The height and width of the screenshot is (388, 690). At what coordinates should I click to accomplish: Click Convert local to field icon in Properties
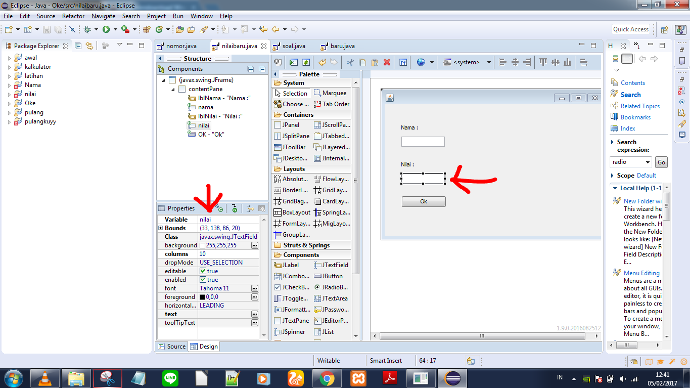[x=234, y=208]
